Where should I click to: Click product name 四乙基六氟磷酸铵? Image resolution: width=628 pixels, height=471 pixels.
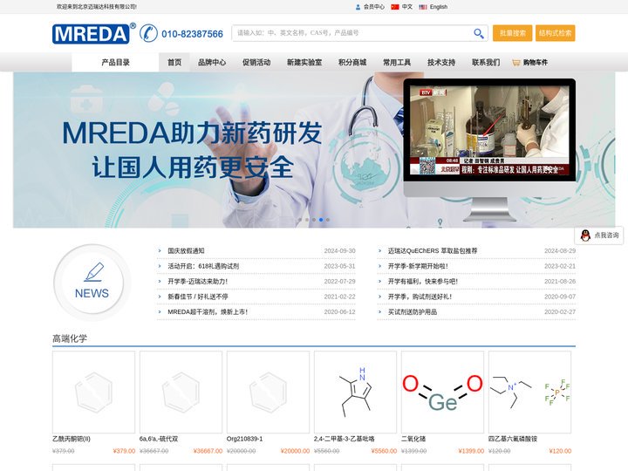pos(513,439)
